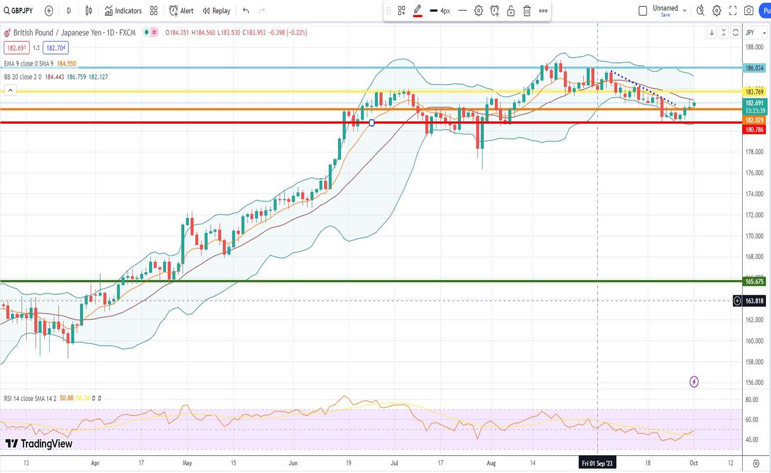This screenshot has width=771, height=473.
Task: Open the D timeframe interval menu
Action: tap(68, 10)
